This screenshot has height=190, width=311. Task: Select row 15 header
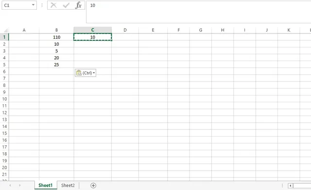point(4,133)
